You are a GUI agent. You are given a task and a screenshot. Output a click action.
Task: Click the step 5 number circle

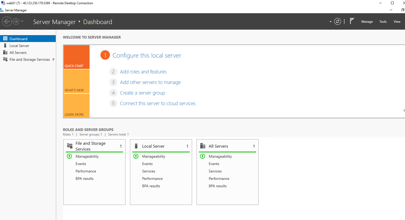tap(113, 103)
